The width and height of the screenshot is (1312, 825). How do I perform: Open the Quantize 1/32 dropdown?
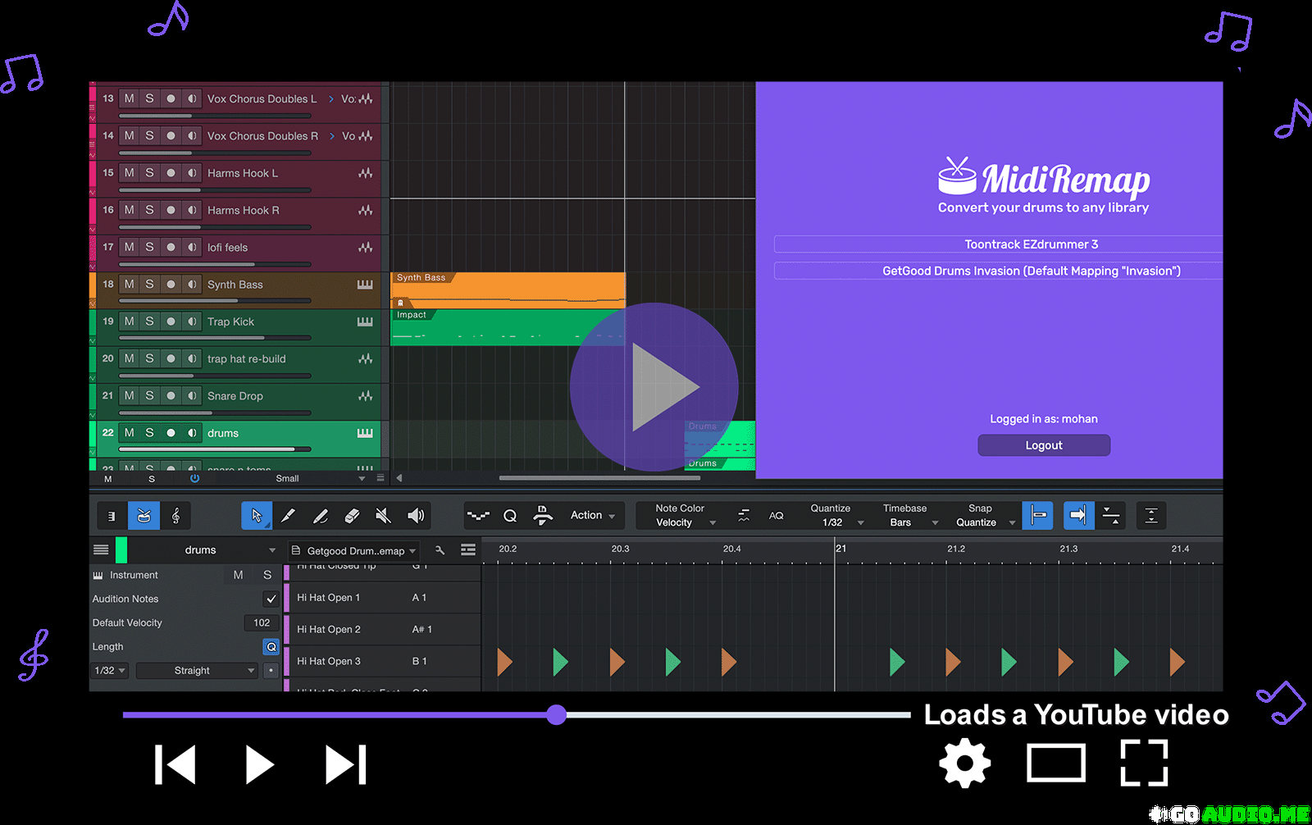pyautogui.click(x=836, y=515)
